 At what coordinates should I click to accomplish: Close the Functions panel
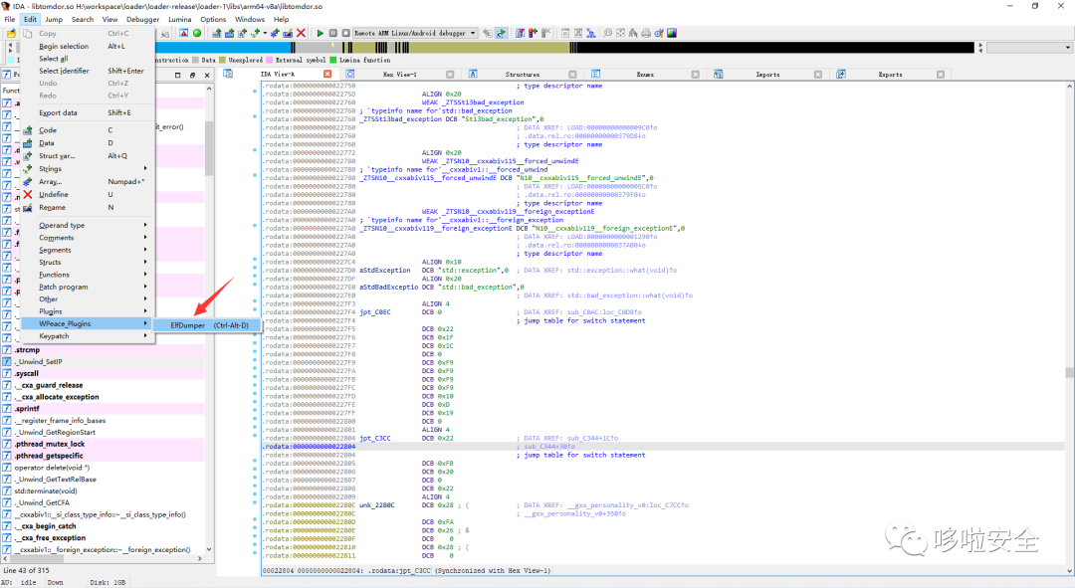(x=207, y=75)
